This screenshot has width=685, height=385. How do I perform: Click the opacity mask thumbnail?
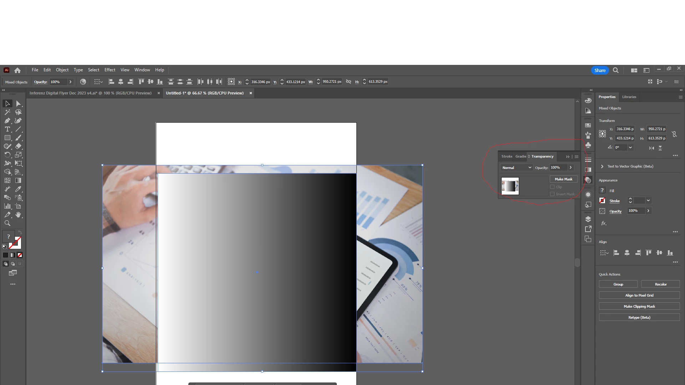click(x=510, y=186)
